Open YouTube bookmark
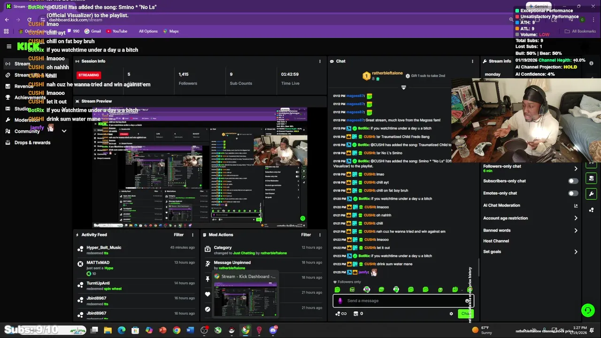This screenshot has width=601, height=338. [116, 31]
